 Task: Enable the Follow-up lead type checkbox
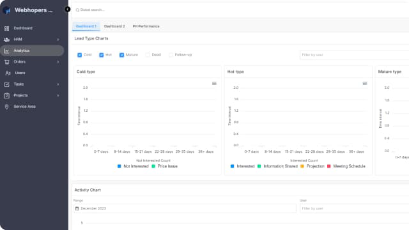(x=171, y=55)
